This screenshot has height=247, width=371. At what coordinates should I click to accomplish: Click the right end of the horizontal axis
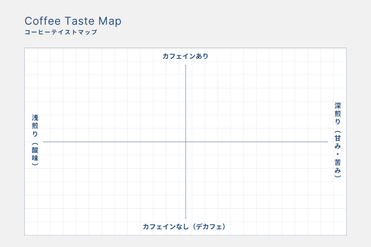[x=327, y=142]
